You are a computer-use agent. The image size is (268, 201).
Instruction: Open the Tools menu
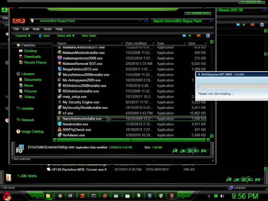coord(48,29)
